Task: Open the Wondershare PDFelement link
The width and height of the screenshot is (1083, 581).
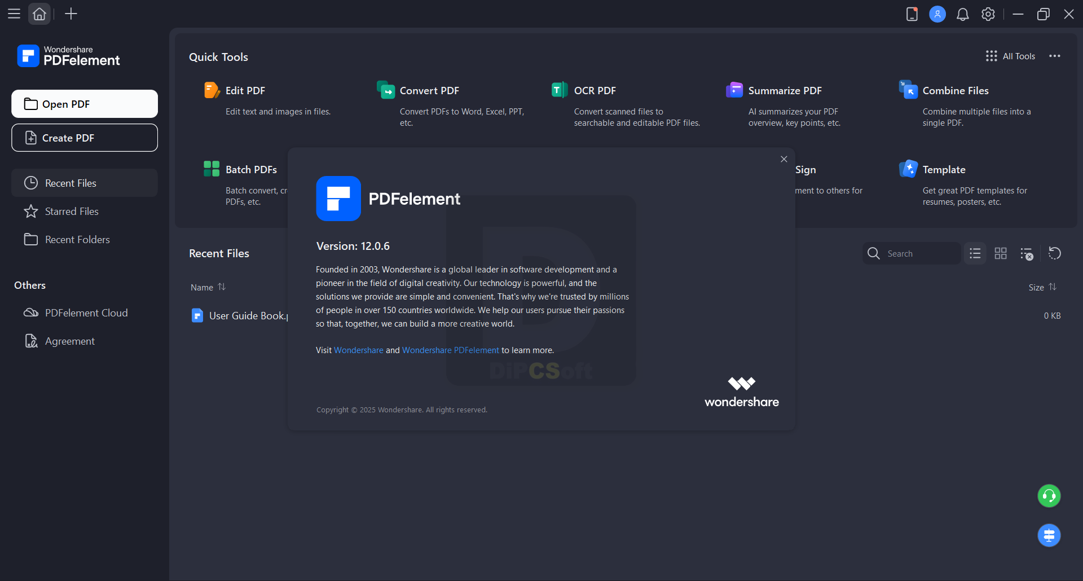Action: coord(451,350)
